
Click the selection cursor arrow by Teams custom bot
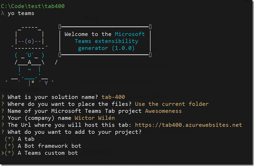pyautogui.click(x=3, y=153)
